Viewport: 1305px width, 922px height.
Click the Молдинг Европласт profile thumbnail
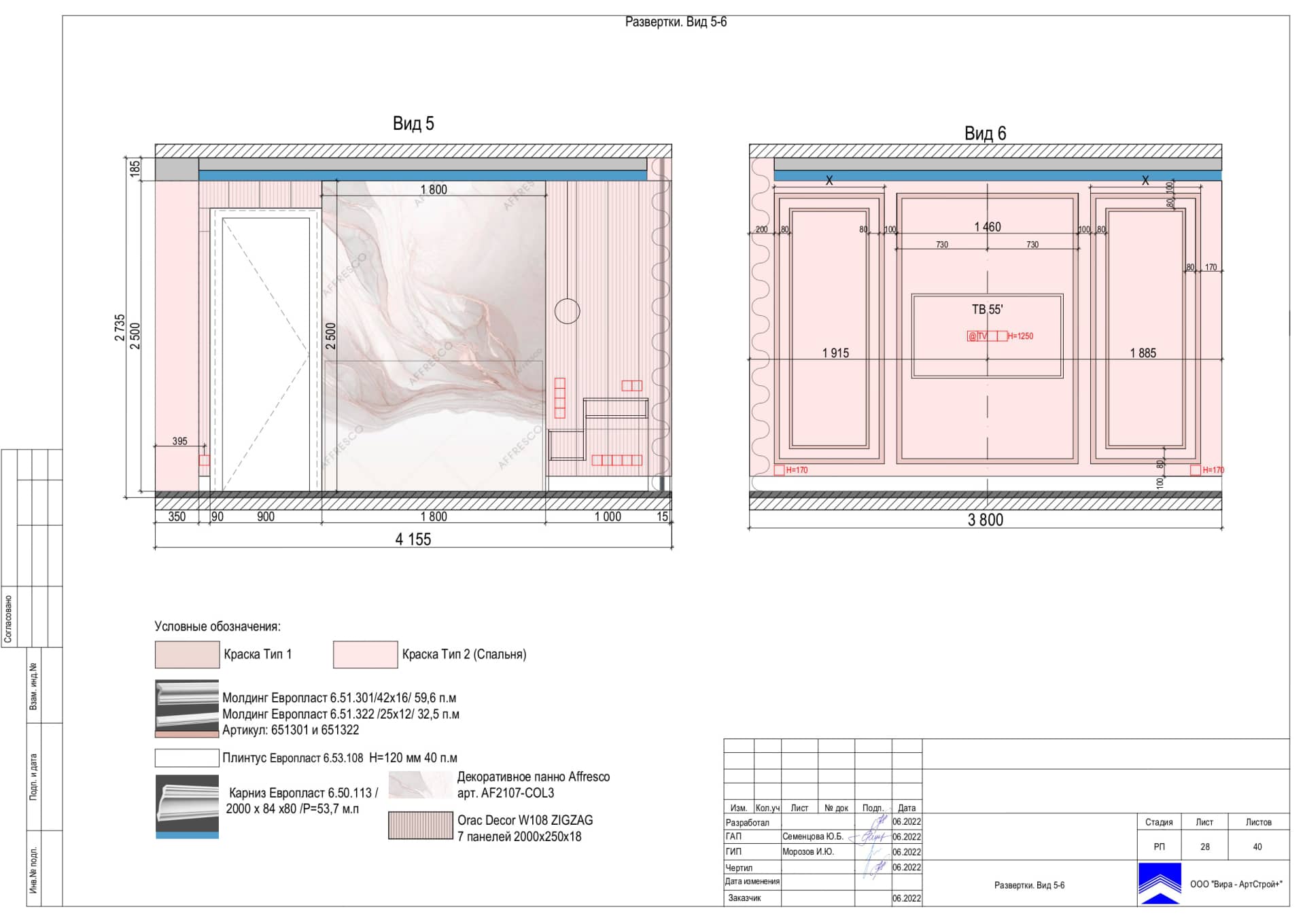(x=187, y=709)
